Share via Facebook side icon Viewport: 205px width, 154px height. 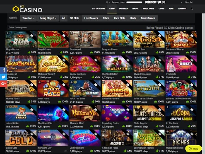point(3,70)
